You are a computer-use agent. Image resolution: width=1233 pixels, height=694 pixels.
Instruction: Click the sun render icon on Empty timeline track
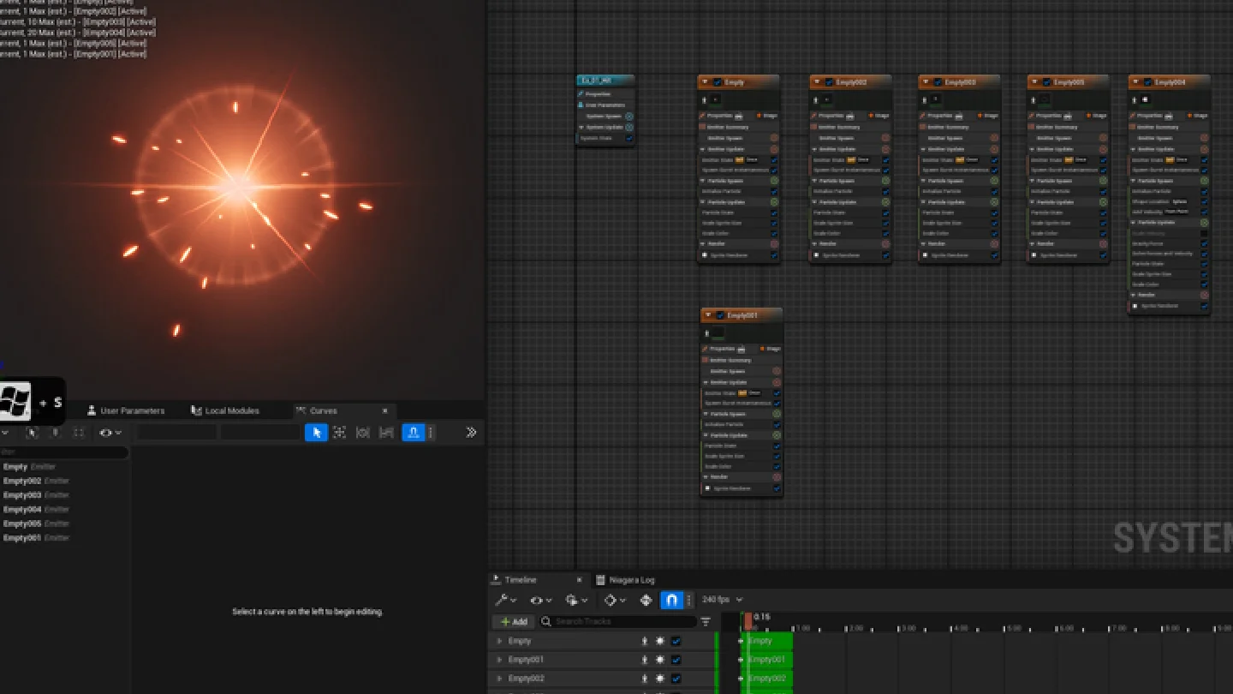tap(660, 641)
